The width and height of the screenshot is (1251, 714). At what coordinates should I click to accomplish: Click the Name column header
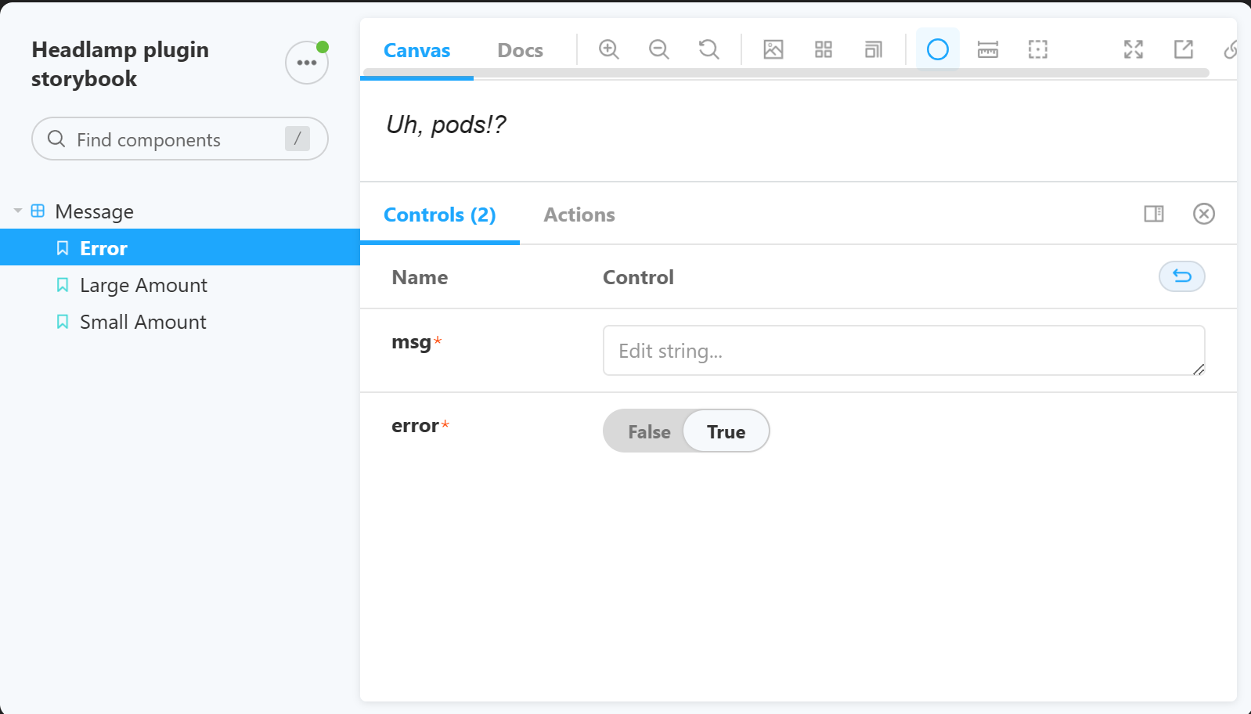click(x=420, y=277)
